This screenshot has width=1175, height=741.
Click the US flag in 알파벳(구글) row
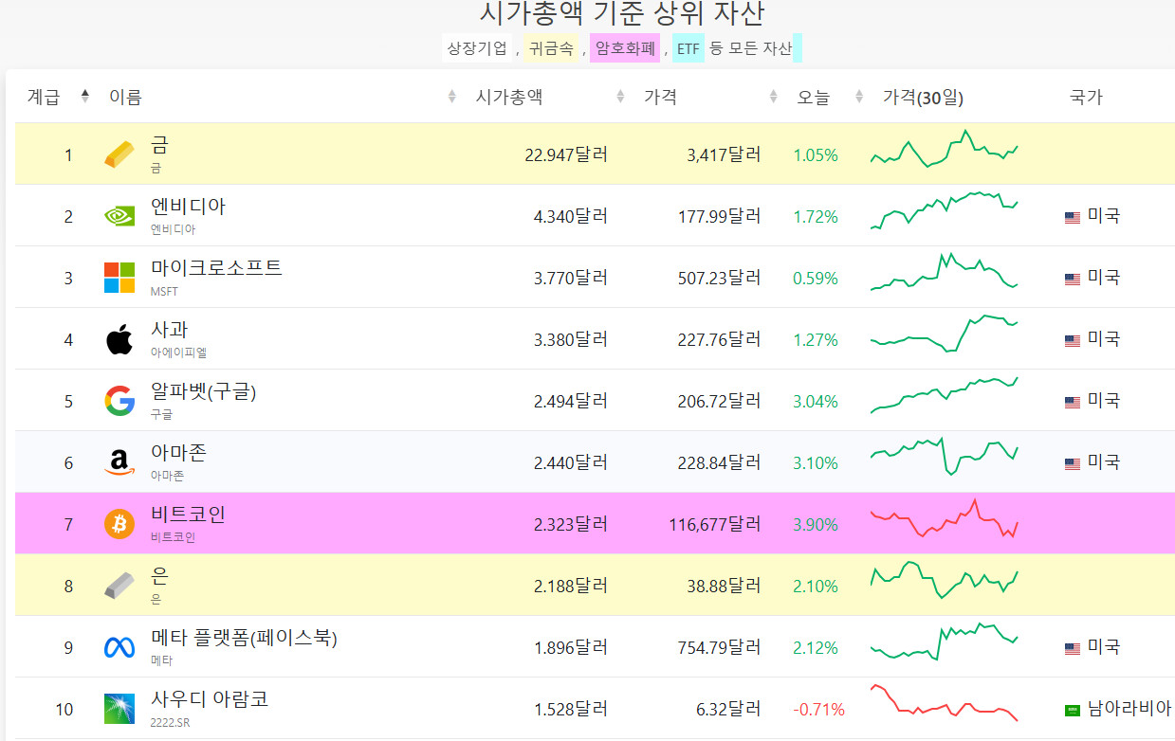pos(1073,402)
